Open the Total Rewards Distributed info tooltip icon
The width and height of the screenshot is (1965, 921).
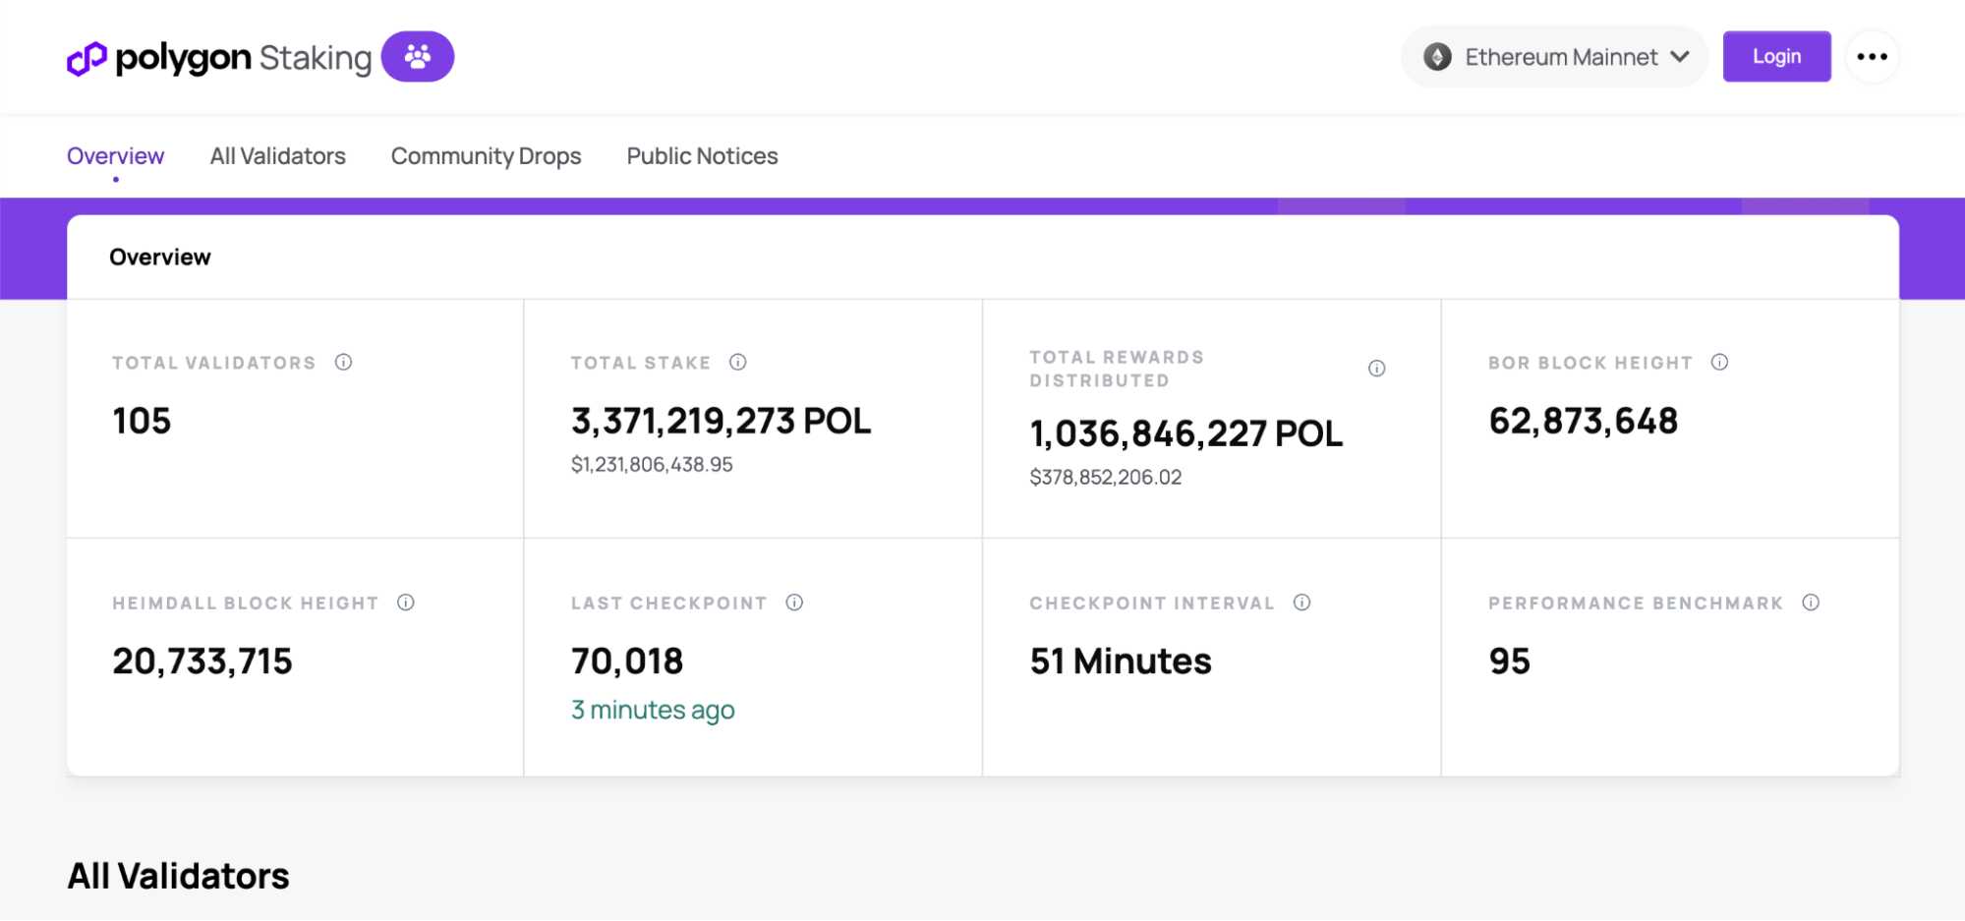[x=1376, y=368]
